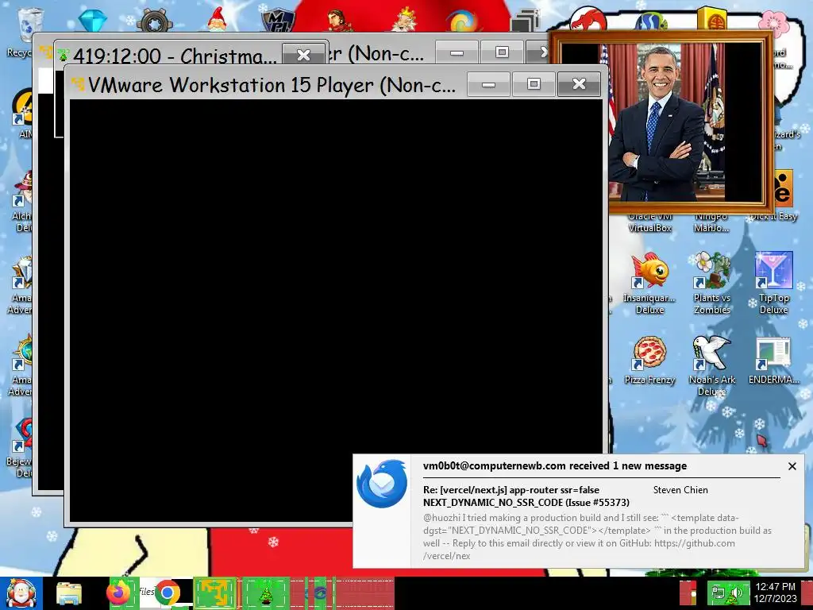Open the vm0b0t@computernewb.com notification header
This screenshot has height=610, width=813.
point(555,465)
